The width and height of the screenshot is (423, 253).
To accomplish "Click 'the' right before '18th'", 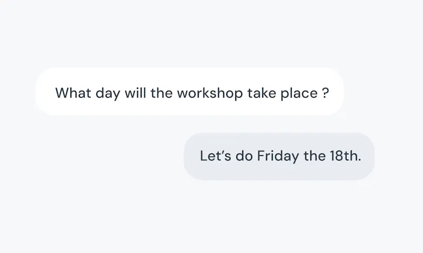I will pos(315,156).
